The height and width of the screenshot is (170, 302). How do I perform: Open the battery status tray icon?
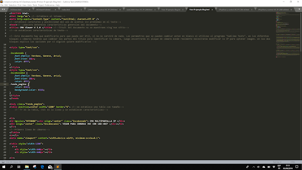pyautogui.click(x=269, y=167)
